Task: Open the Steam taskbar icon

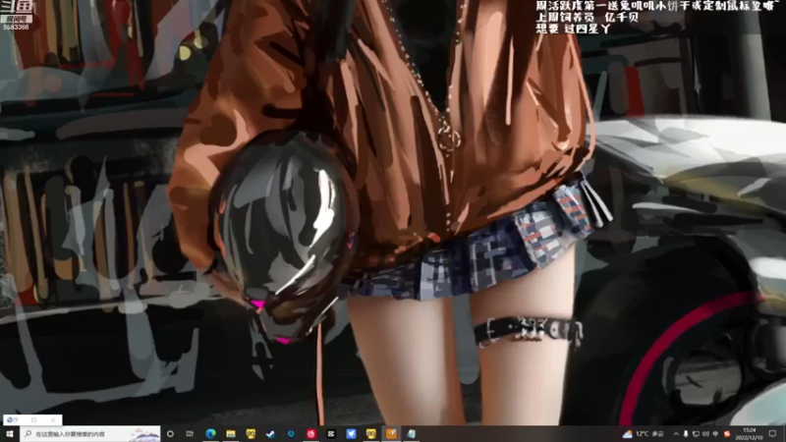Action: coord(271,433)
